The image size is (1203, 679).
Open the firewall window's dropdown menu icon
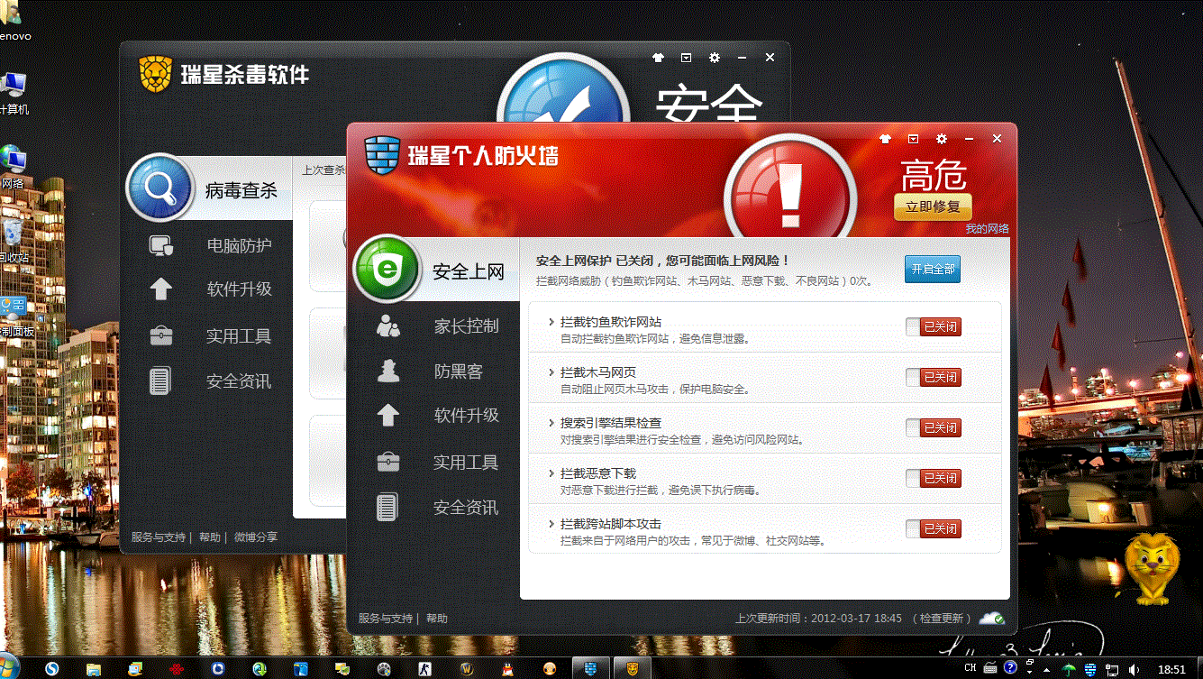coord(914,139)
